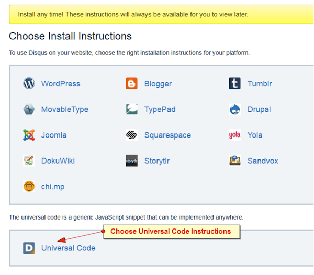Click the black Storytlr logo icon
Image resolution: width=314 pixels, height=275 pixels.
[x=131, y=161]
